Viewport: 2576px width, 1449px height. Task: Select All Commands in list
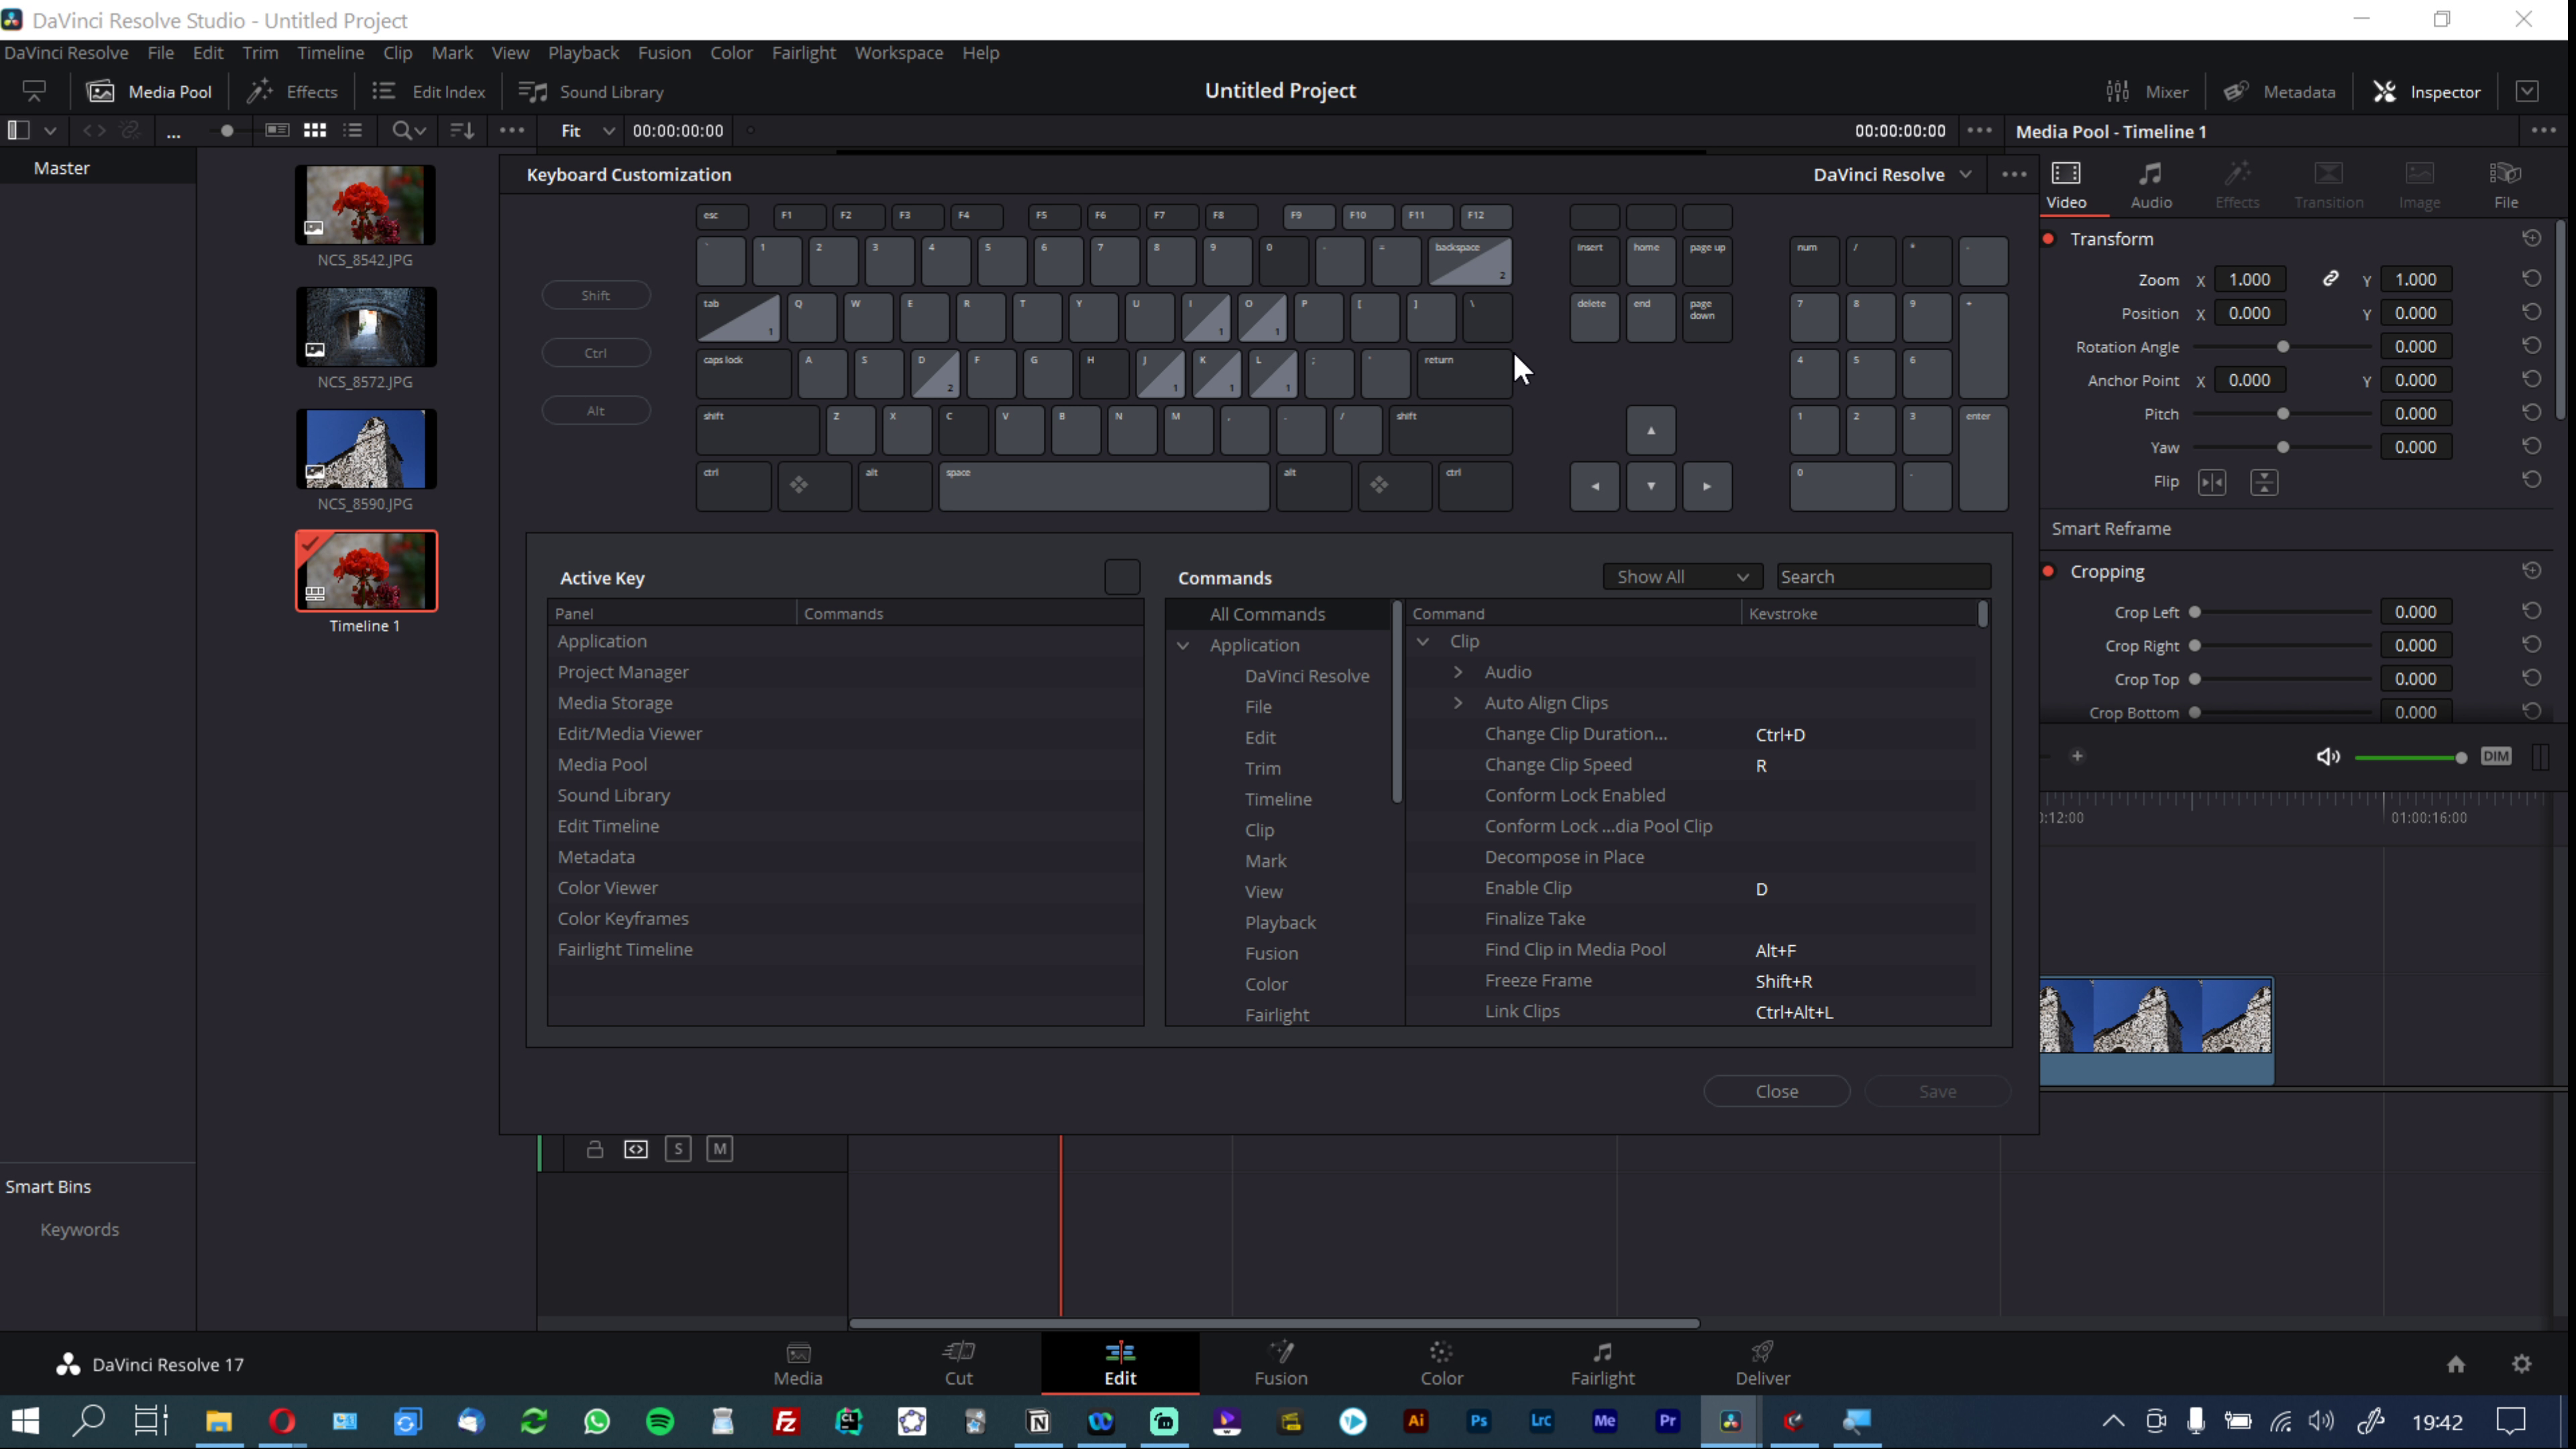(x=1278, y=615)
